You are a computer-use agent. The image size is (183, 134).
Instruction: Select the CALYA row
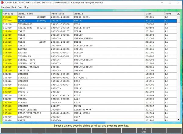click(89, 120)
